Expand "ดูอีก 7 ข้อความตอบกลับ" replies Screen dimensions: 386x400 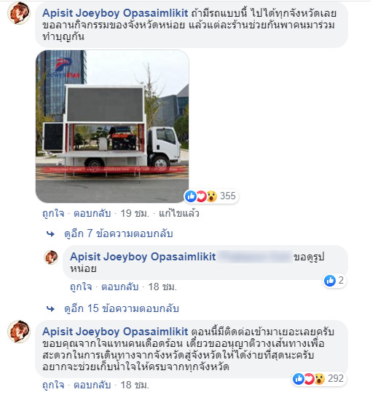pos(119,233)
